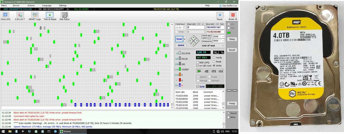Select the row starting at LBA 7518208000

198,99
